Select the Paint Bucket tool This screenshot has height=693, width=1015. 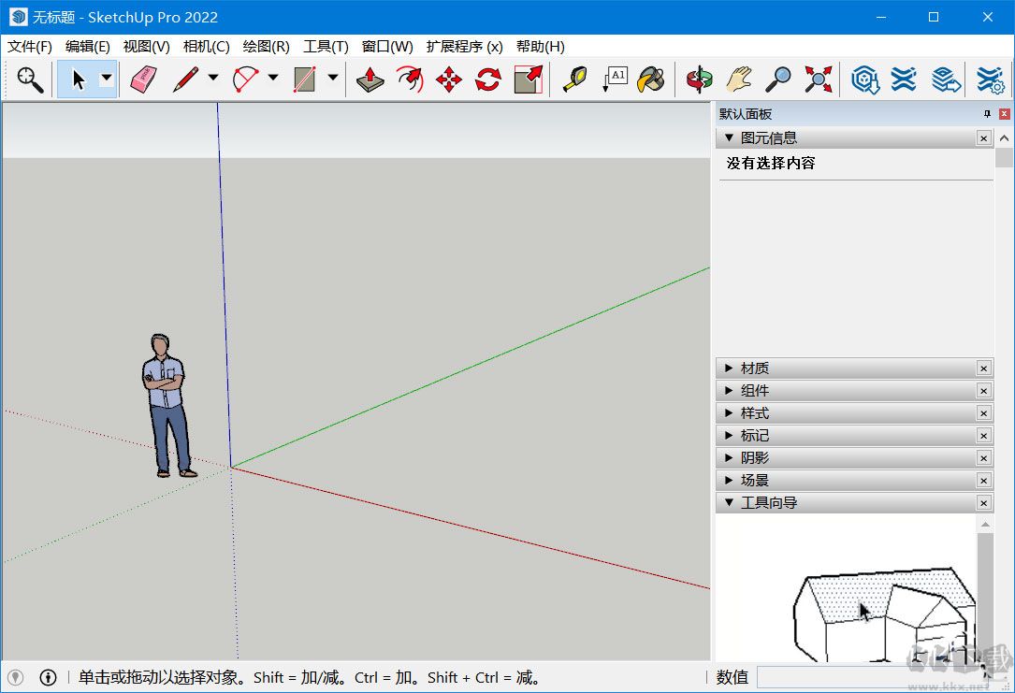[x=652, y=79]
